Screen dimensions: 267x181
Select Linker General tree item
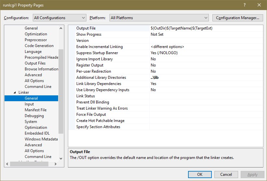click(31, 98)
